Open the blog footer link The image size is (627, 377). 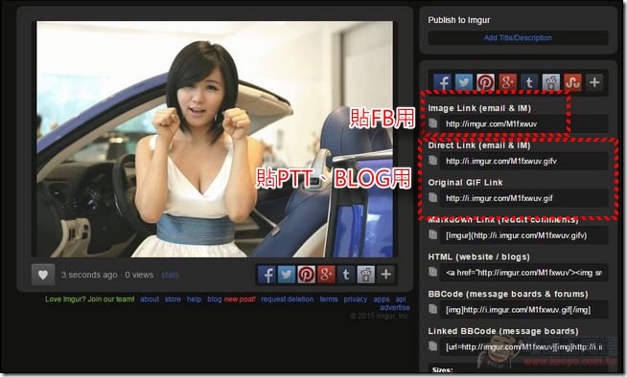point(215,299)
